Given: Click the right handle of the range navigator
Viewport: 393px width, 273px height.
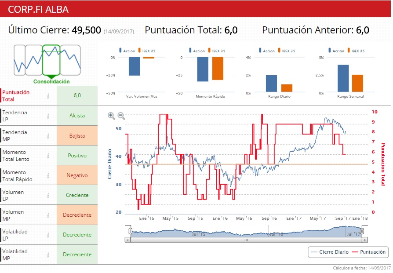Looking at the screenshot, I should [362, 231].
